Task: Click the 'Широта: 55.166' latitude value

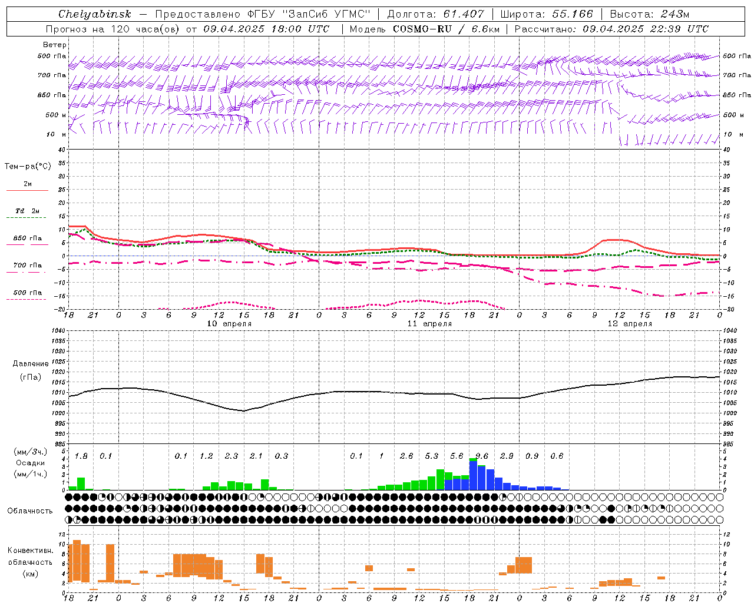Action: click(x=547, y=14)
